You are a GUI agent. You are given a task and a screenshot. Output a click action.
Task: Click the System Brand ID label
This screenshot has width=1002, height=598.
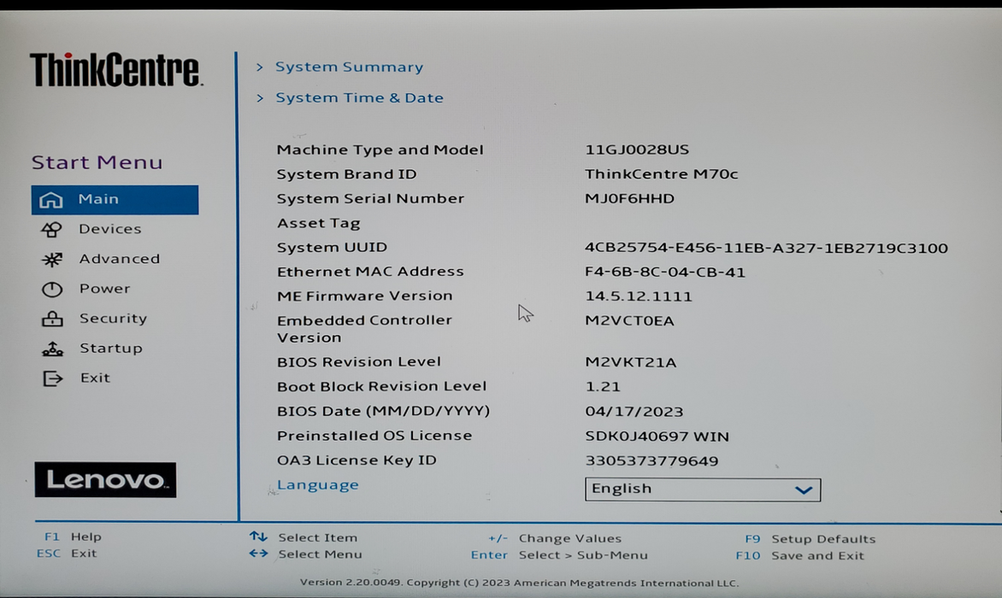pos(346,174)
